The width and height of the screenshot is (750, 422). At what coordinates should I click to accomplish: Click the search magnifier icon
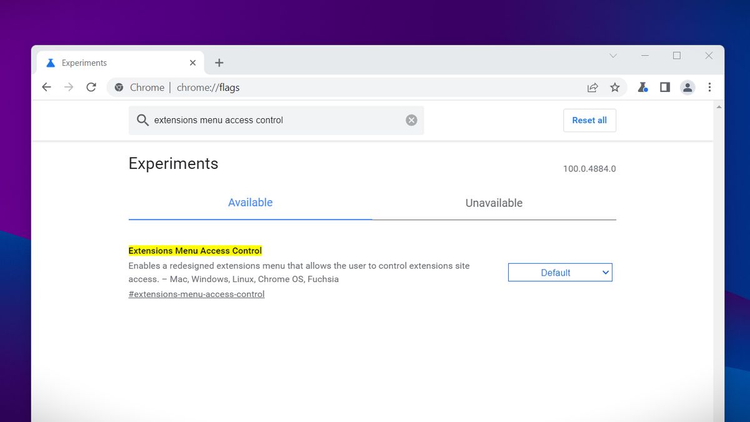[142, 120]
